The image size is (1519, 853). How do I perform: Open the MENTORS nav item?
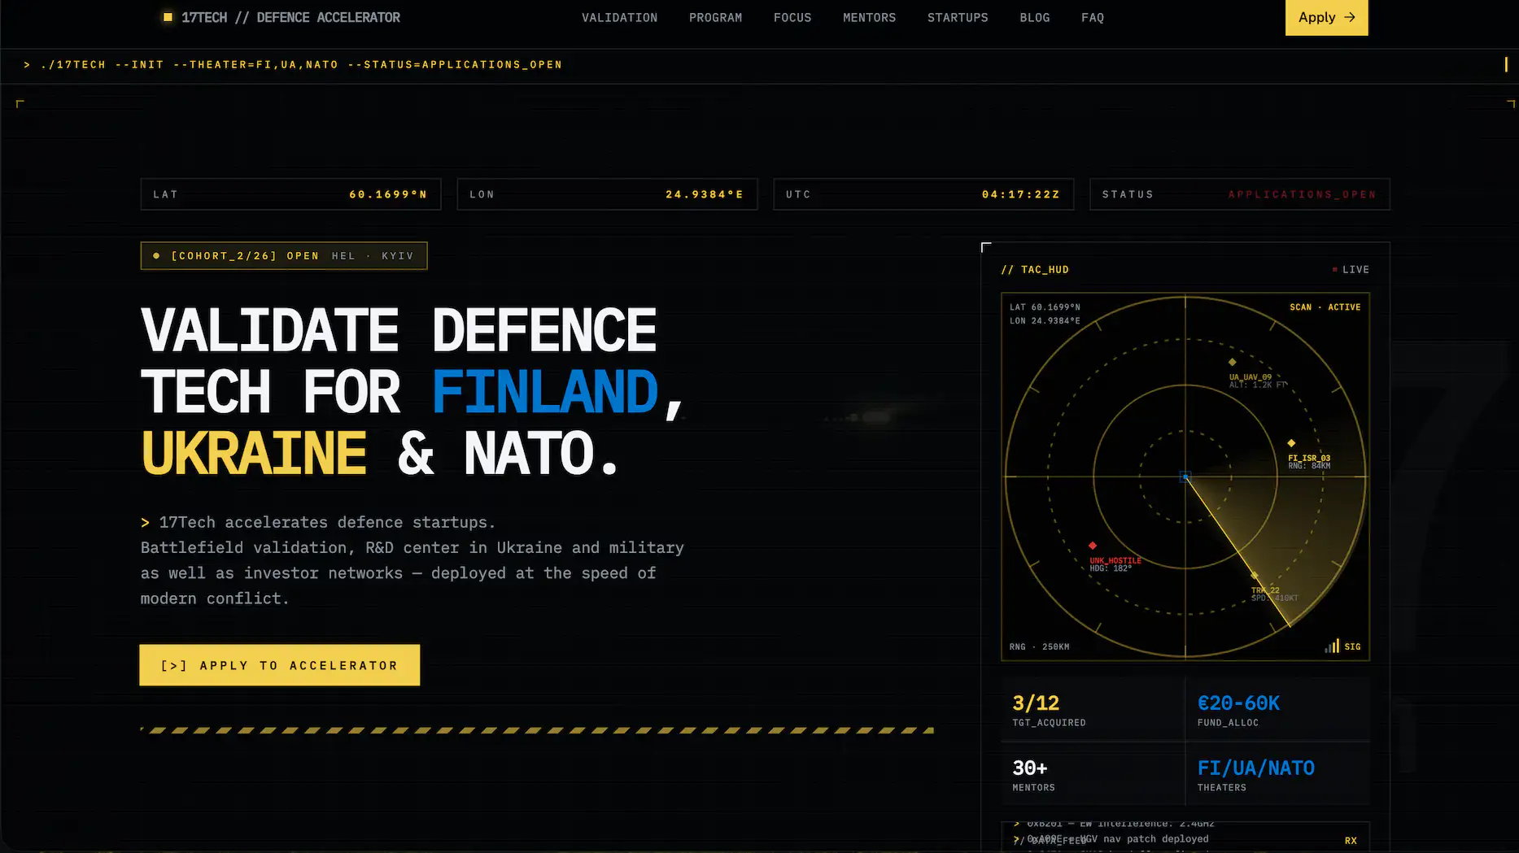[869, 17]
